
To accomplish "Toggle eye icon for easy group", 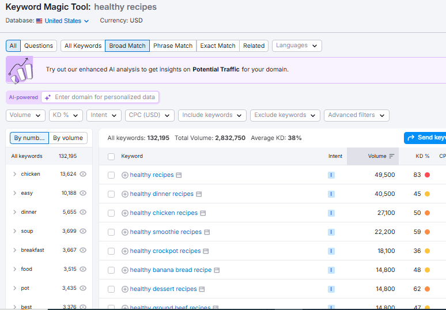I will [x=83, y=193].
